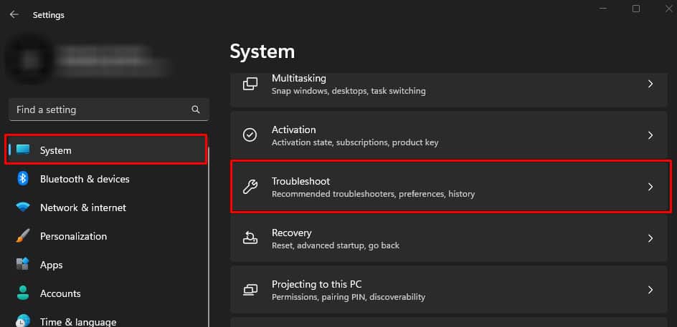Click the System monitor icon in sidebar
677x327 pixels.
tap(23, 150)
